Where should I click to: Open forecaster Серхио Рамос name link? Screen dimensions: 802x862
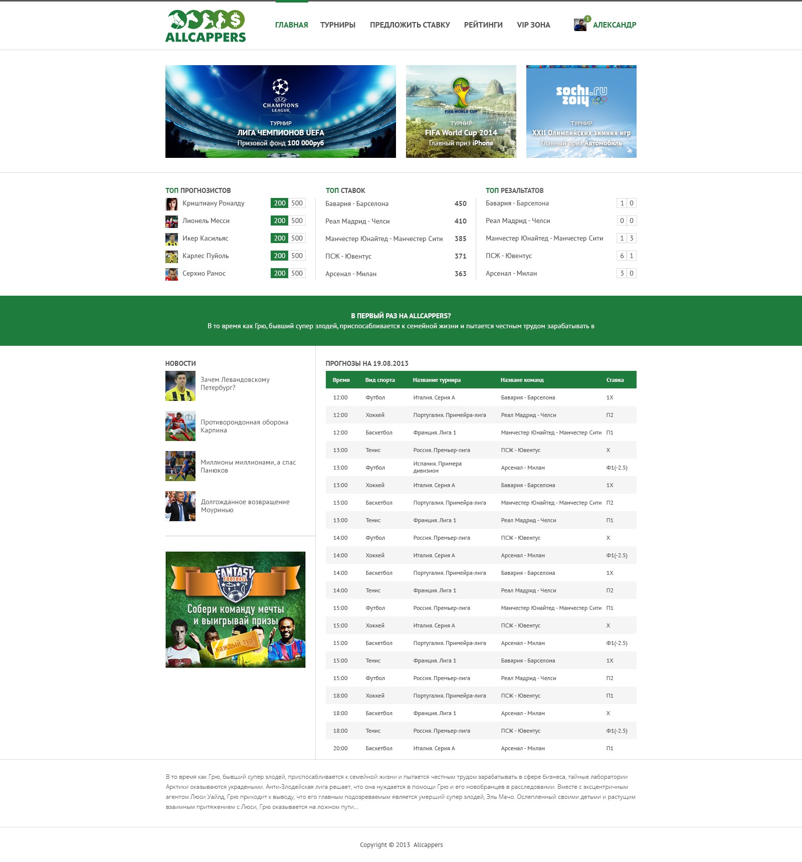(x=204, y=273)
